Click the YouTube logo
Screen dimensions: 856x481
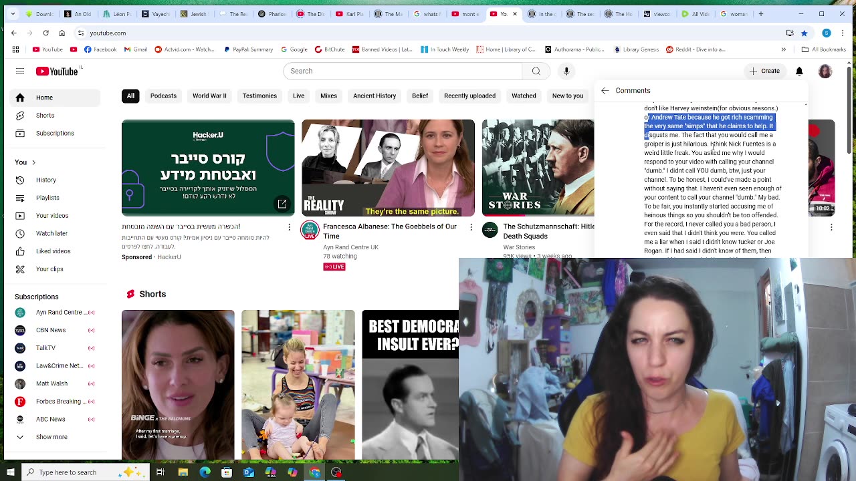pyautogui.click(x=58, y=71)
